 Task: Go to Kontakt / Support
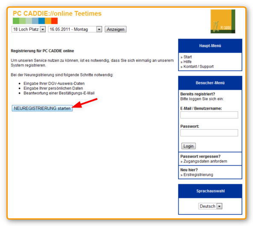(198, 67)
